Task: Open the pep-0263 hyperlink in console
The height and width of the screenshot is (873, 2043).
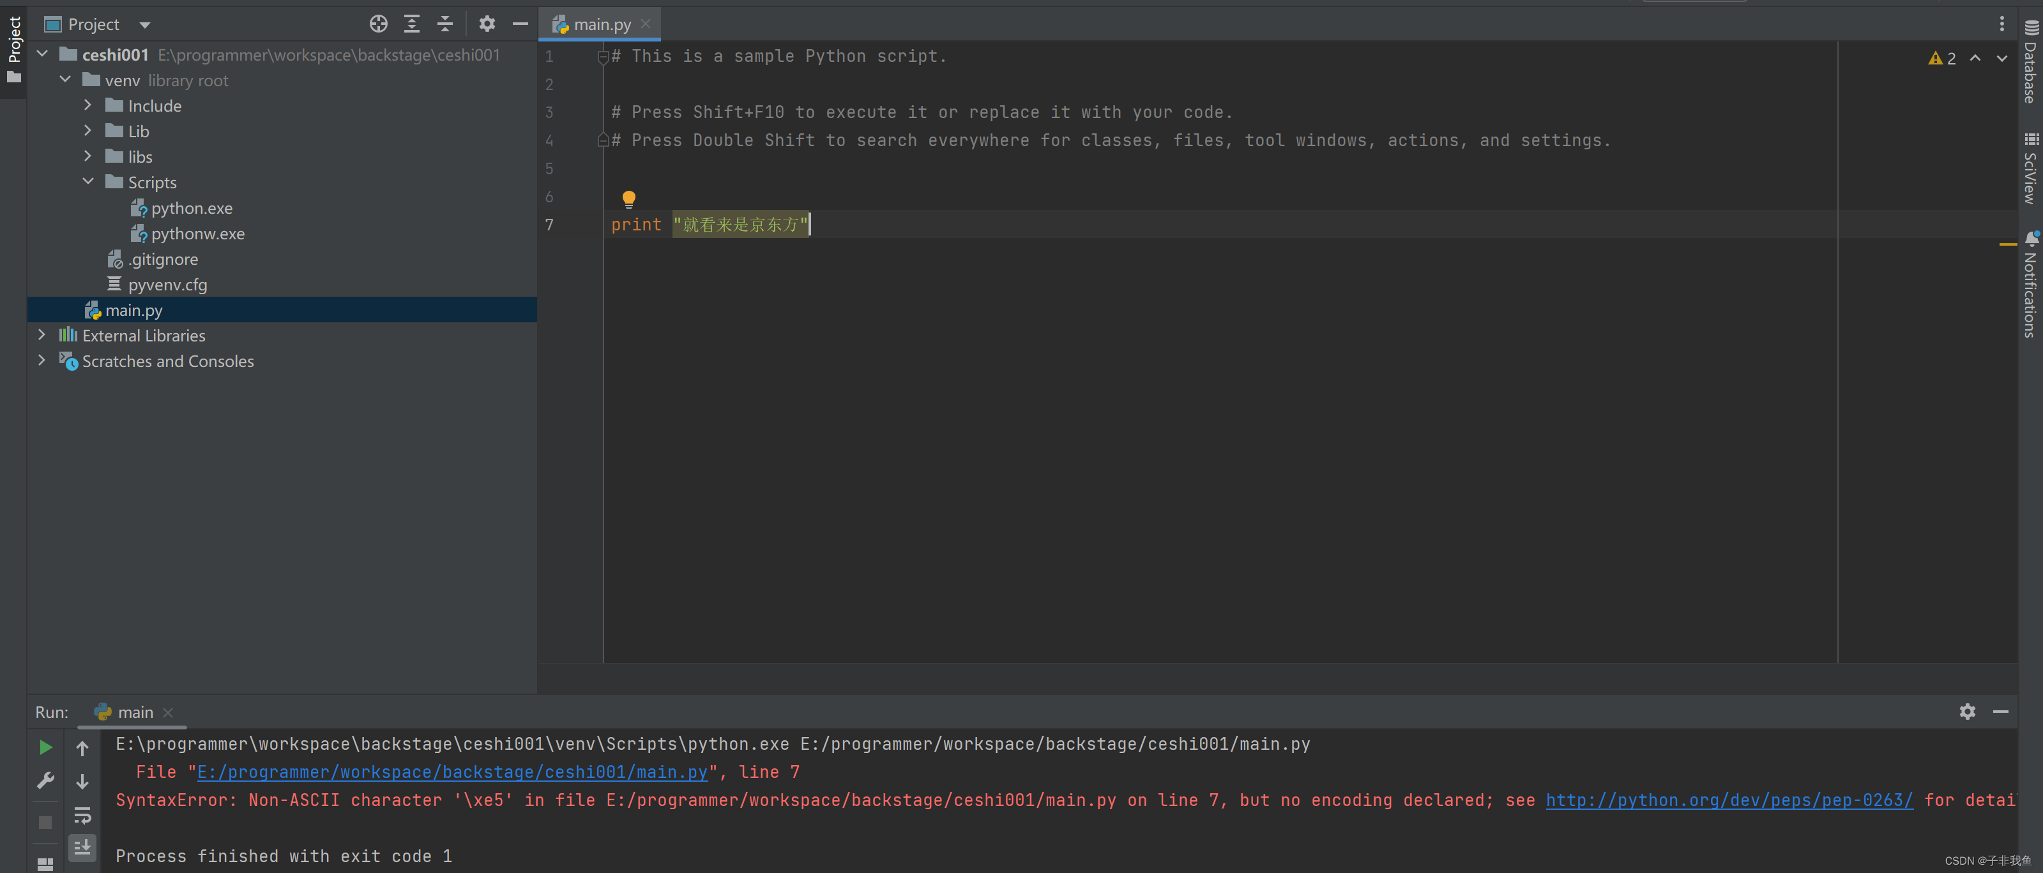Action: tap(1729, 800)
